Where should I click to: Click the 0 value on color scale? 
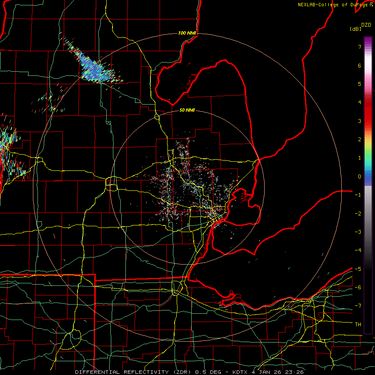[x=360, y=177]
